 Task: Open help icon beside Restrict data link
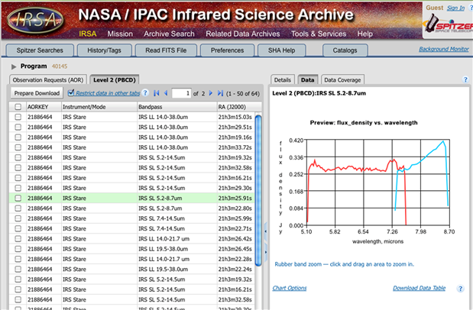(145, 92)
